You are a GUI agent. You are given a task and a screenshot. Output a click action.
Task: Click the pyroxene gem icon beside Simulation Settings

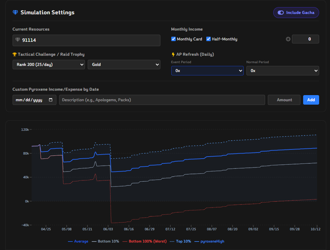click(15, 13)
